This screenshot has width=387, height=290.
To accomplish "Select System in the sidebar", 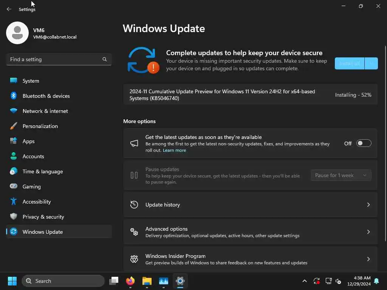I will coord(59,81).
